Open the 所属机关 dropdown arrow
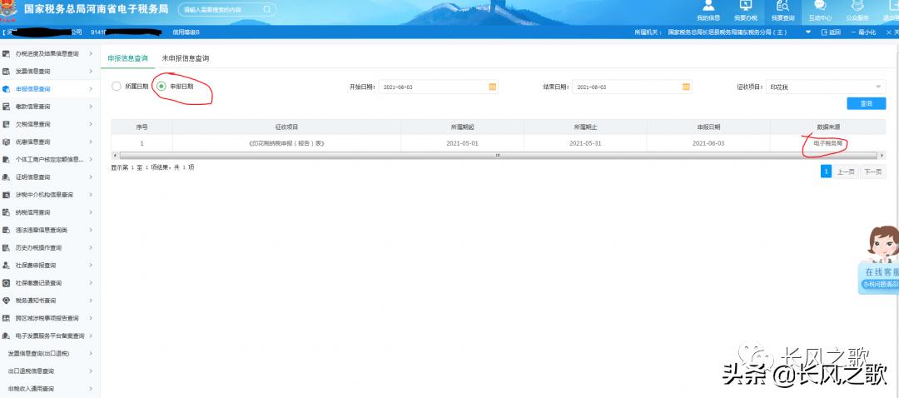 pyautogui.click(x=808, y=32)
